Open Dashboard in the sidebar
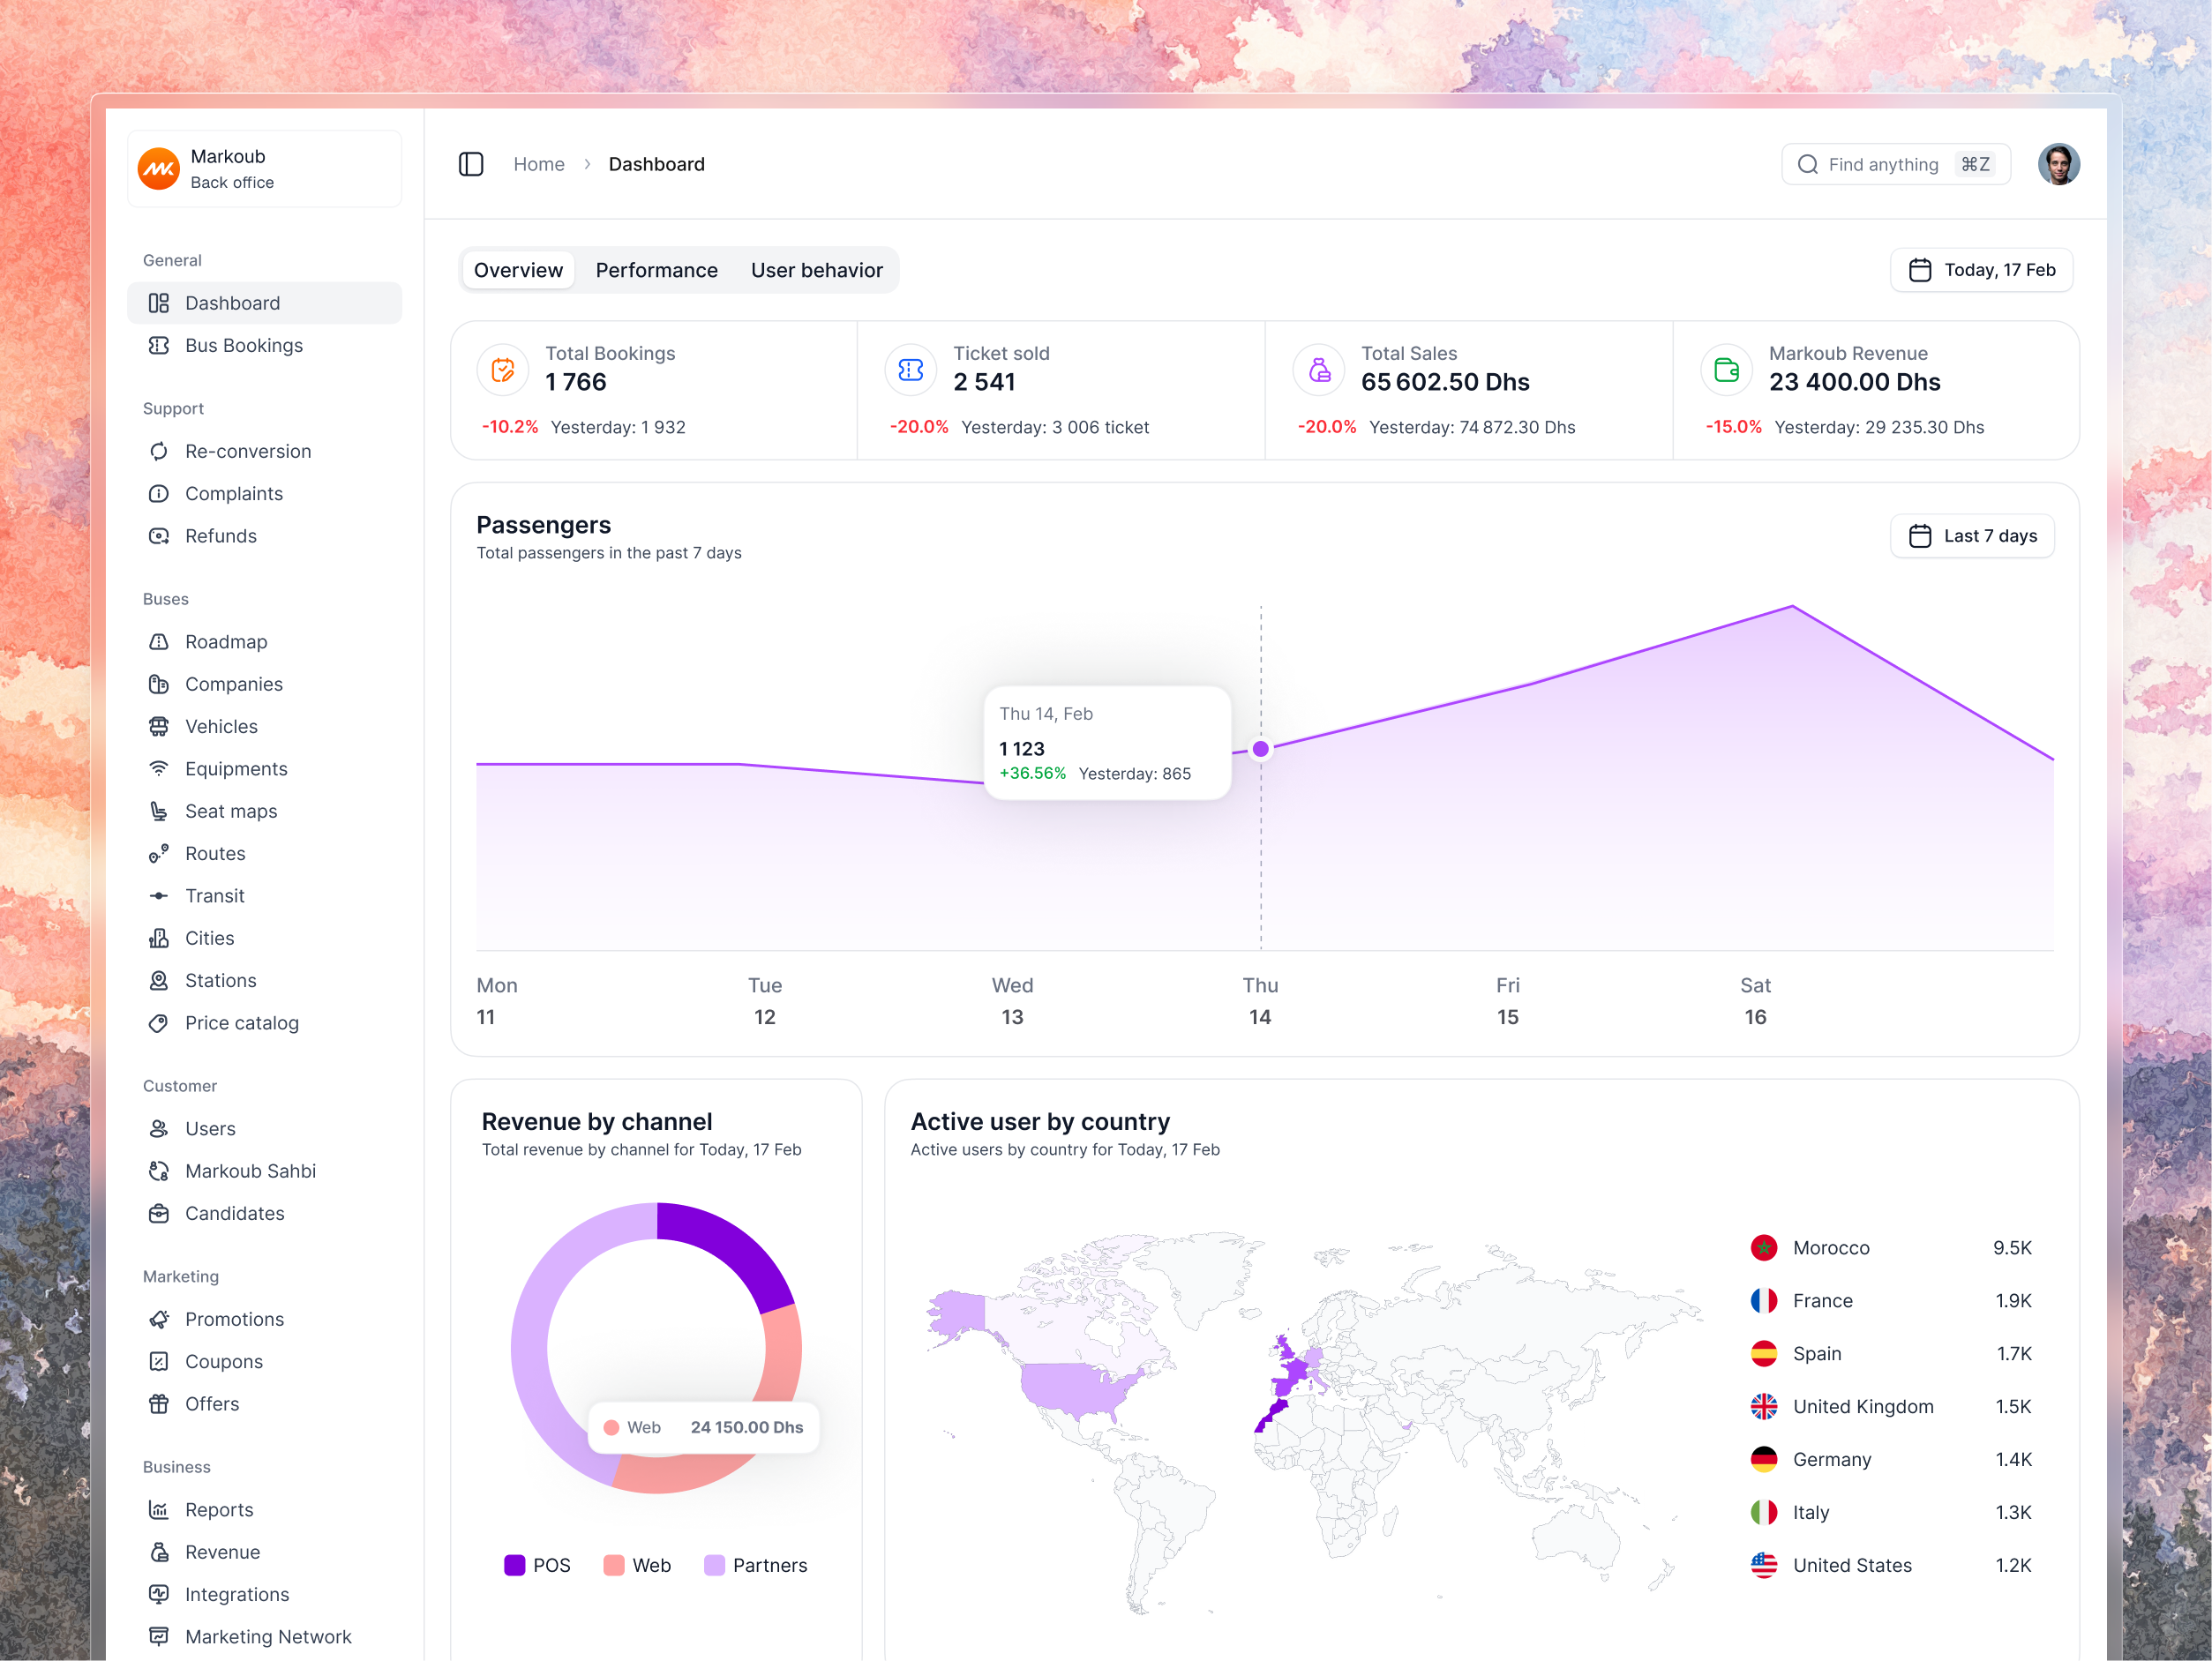The image size is (2212, 1661). (265, 303)
